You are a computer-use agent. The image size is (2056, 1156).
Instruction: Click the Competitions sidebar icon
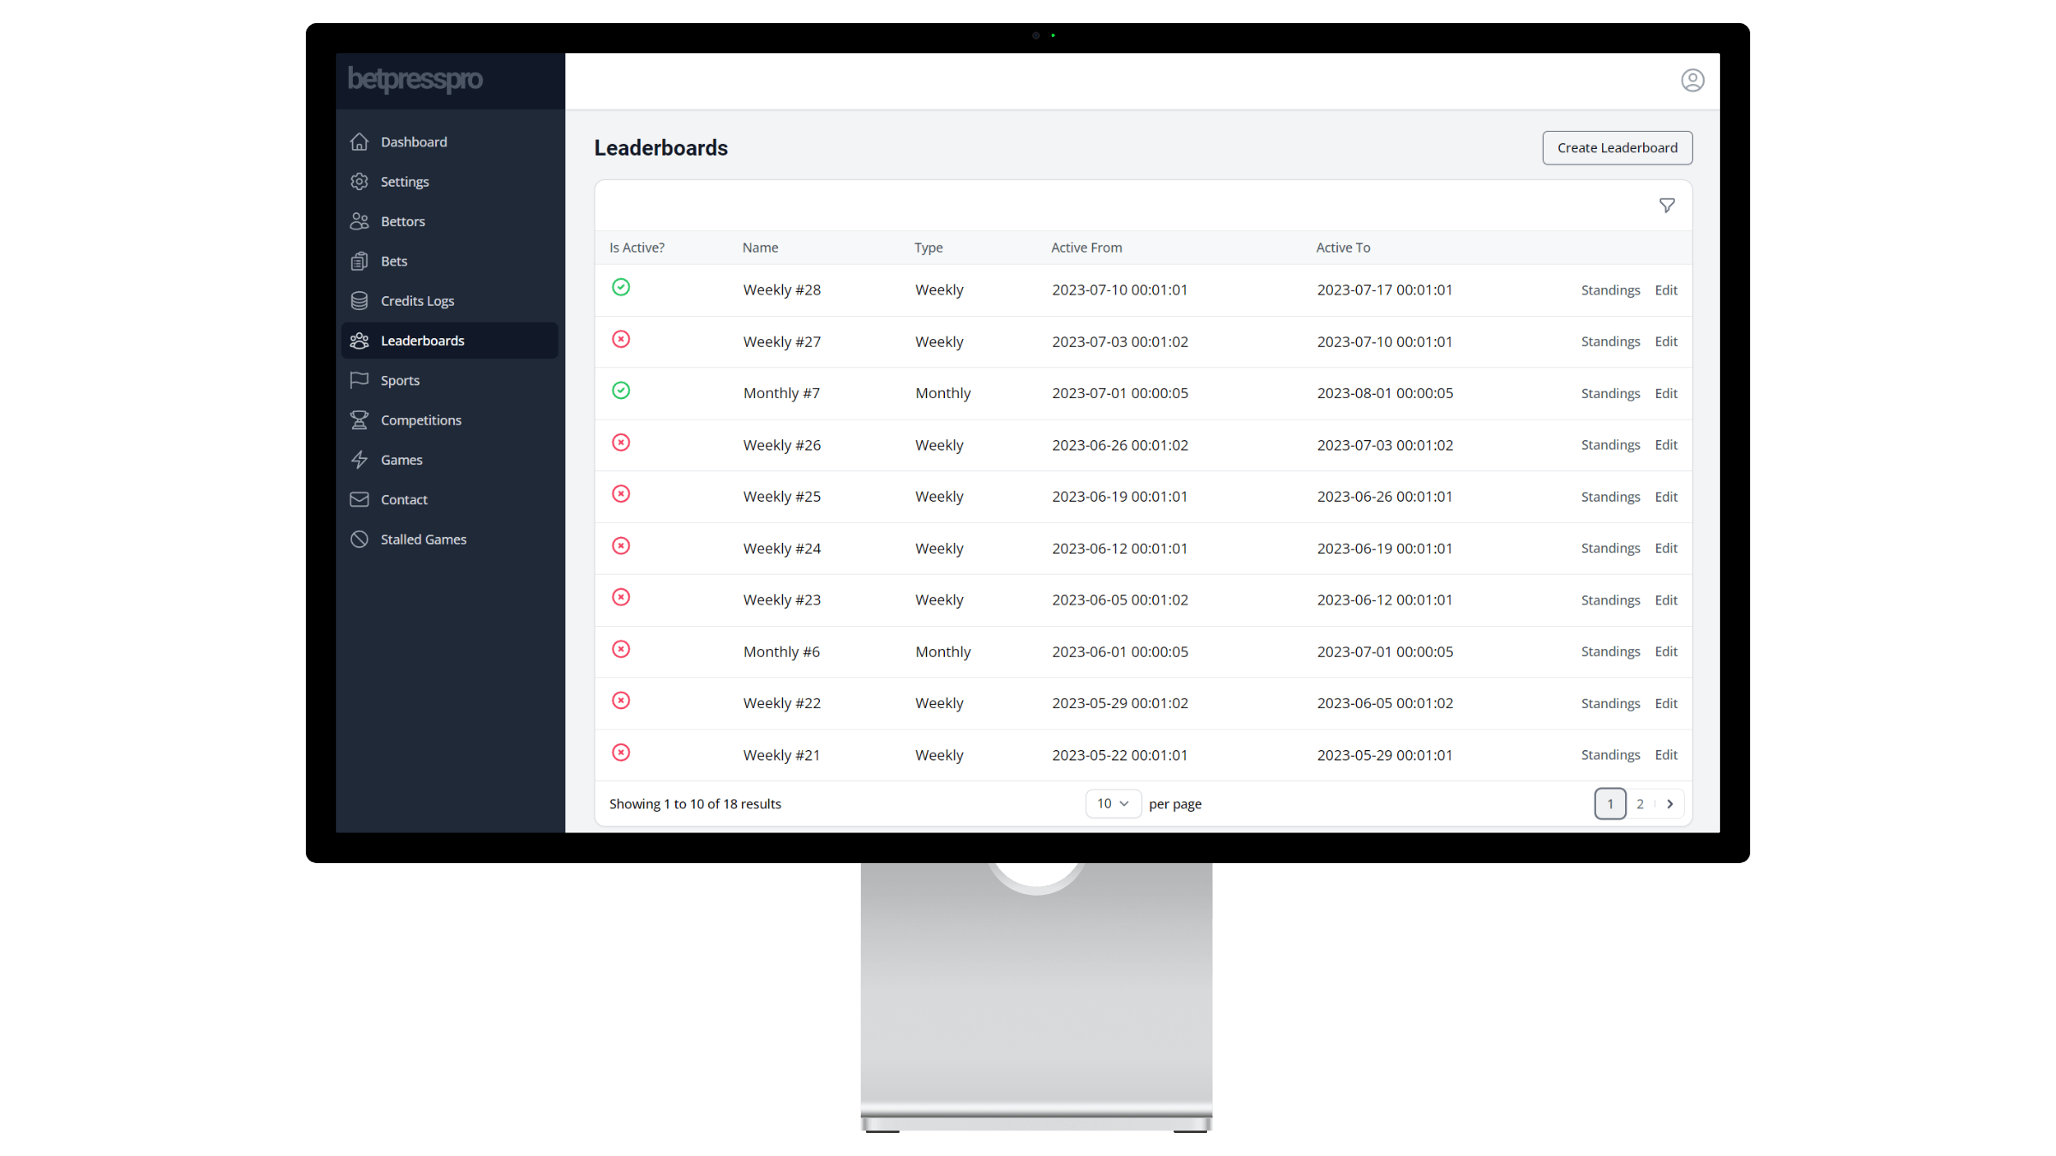(360, 420)
